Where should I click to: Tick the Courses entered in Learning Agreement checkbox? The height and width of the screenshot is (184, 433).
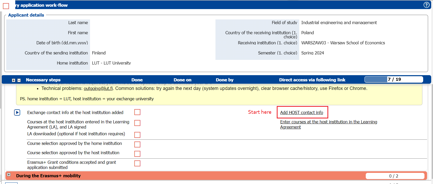coord(137,123)
